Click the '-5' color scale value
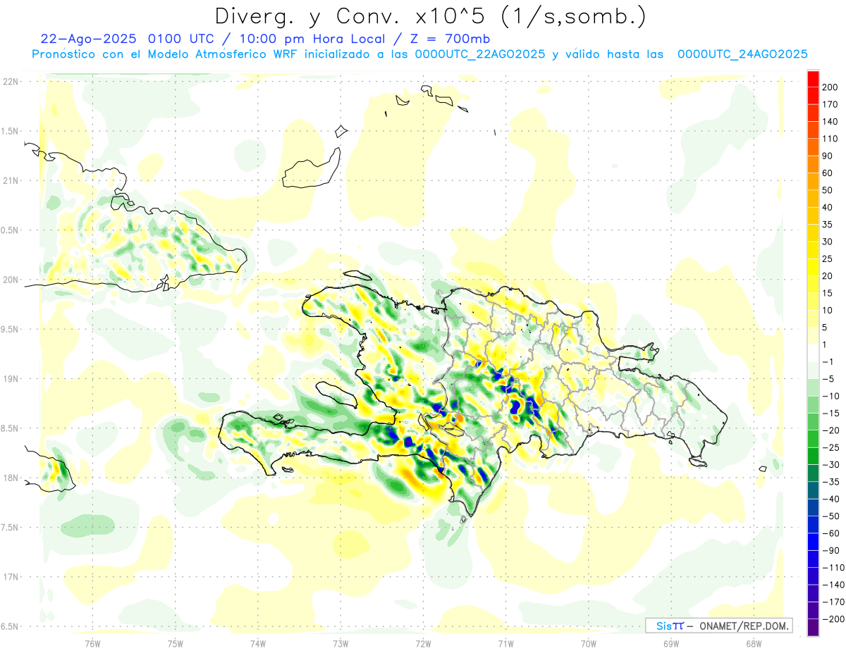This screenshot has height=653, width=846. click(828, 379)
